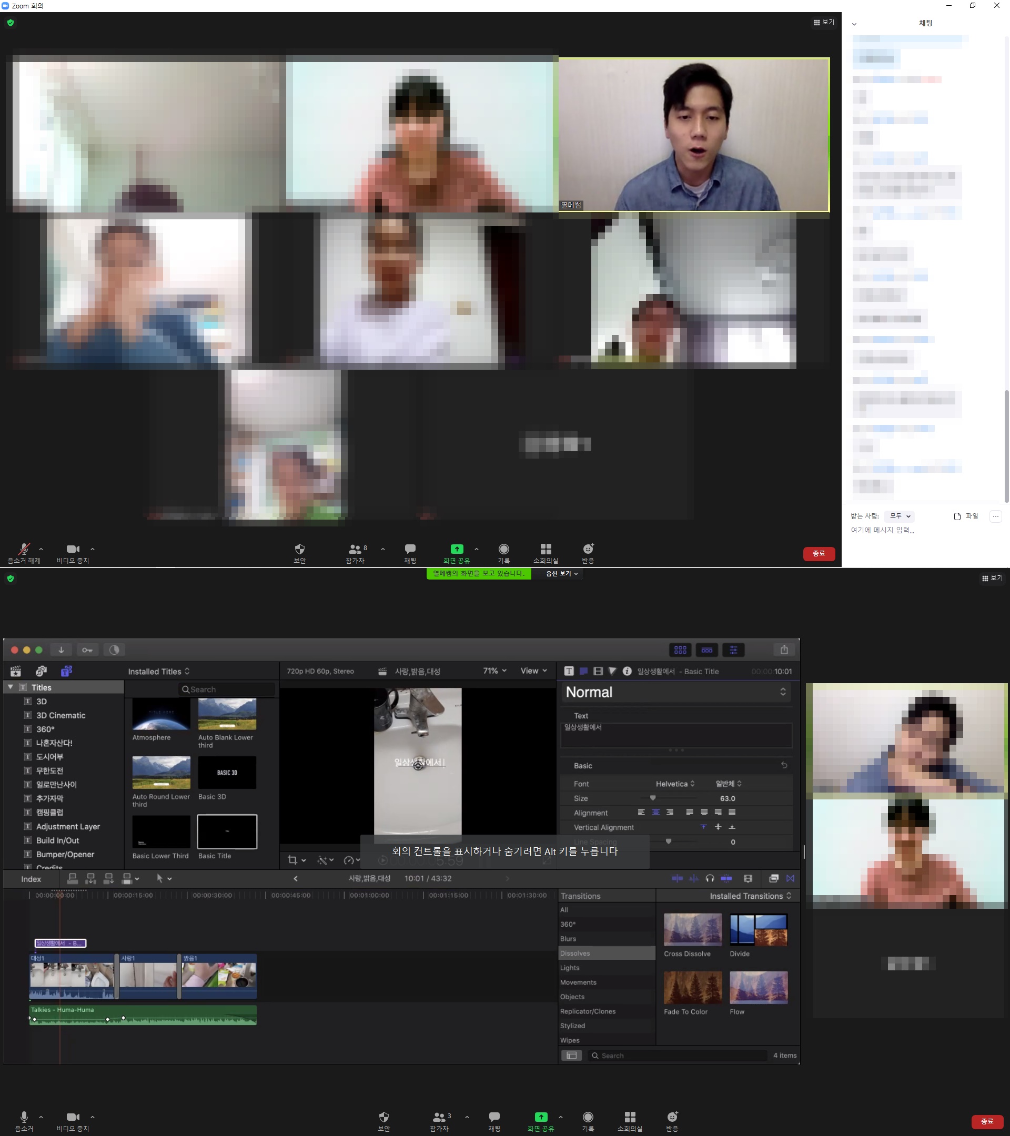Image resolution: width=1010 pixels, height=1136 pixels.
Task: Click the red End button in lower window
Action: click(987, 1122)
